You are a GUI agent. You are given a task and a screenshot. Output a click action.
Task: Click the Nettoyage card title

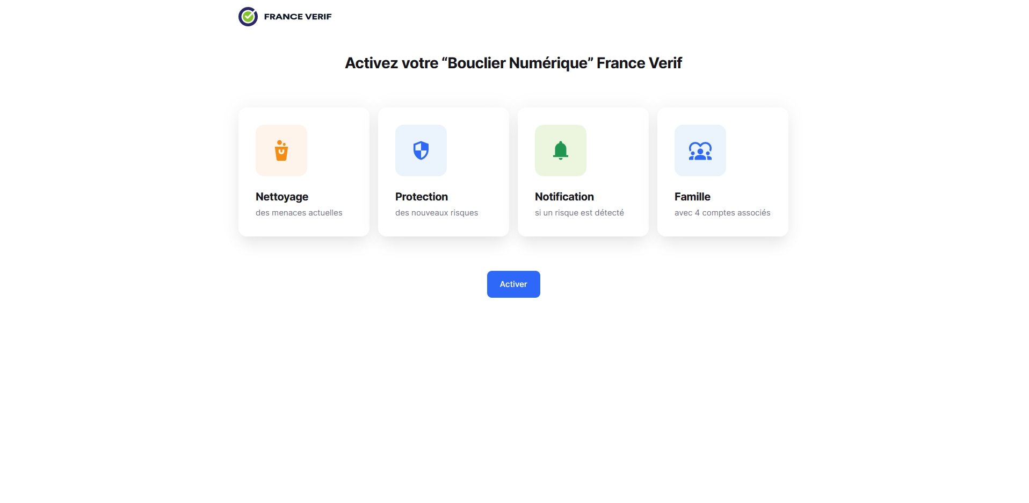click(x=282, y=197)
